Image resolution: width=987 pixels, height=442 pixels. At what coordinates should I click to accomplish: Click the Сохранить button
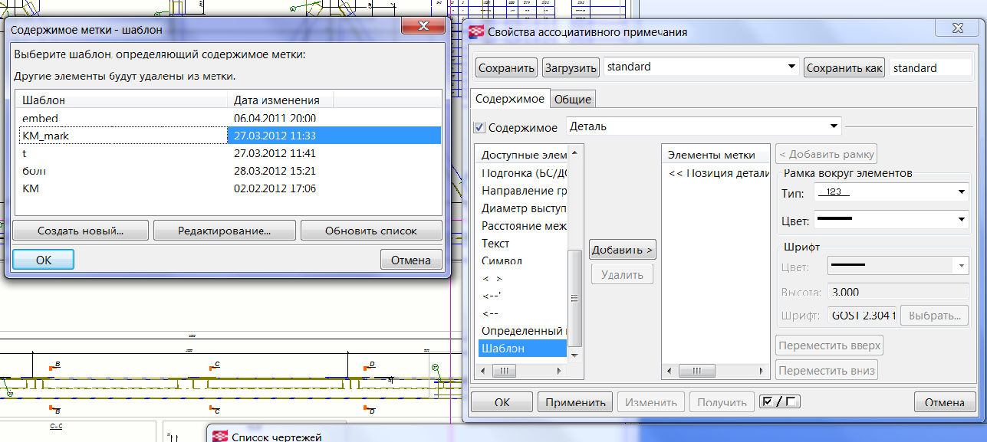point(506,67)
